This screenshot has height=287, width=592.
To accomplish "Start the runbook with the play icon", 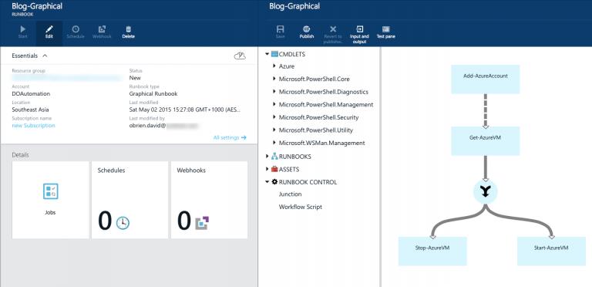I will click(22, 32).
